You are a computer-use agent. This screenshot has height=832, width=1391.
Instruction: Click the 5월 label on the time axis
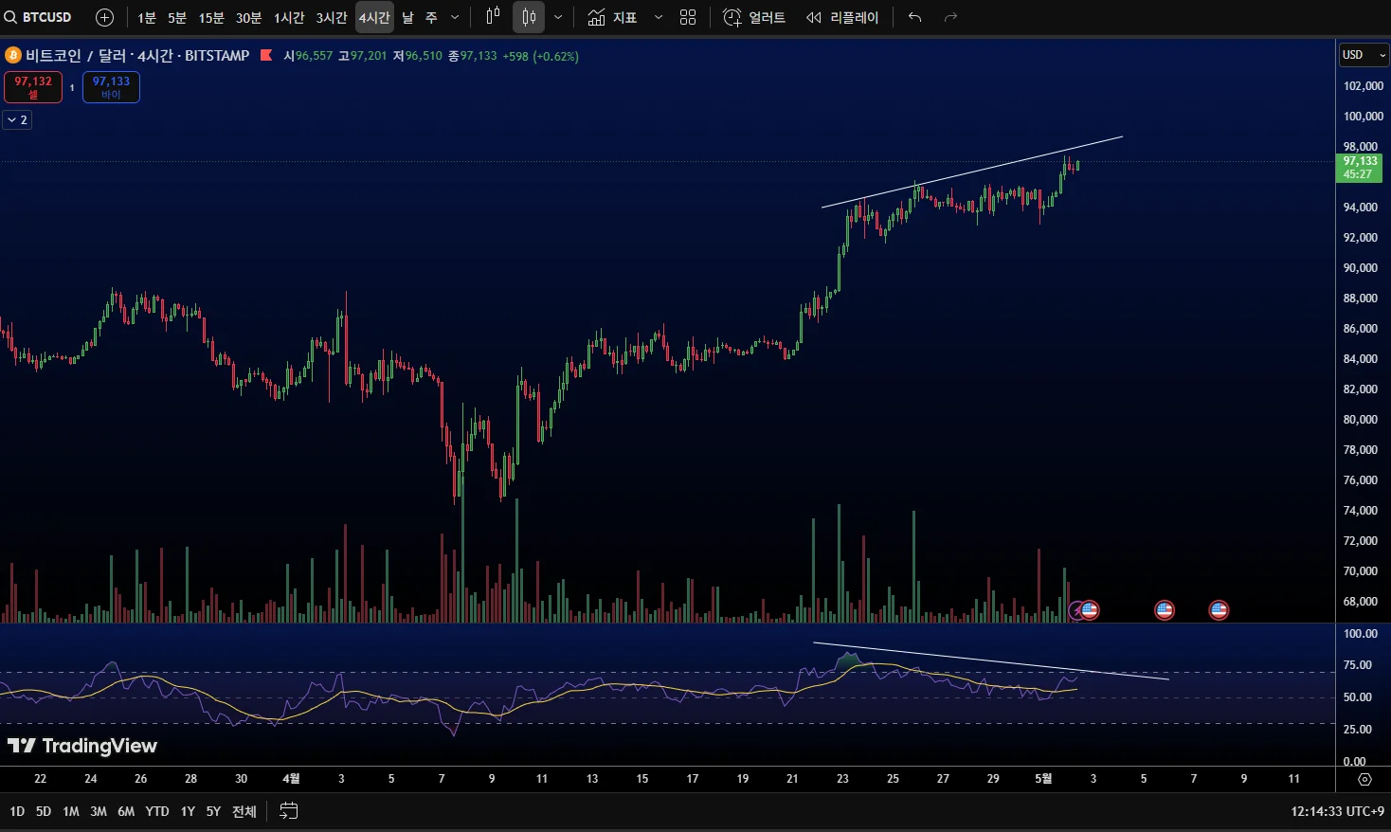[1043, 779]
